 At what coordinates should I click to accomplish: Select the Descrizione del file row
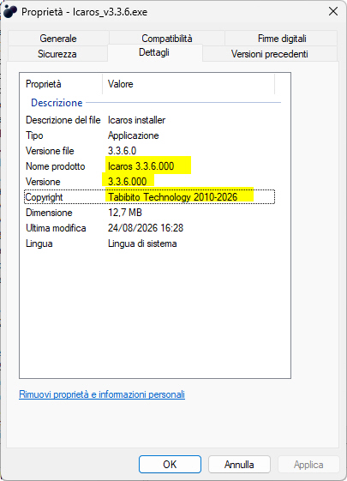150,120
